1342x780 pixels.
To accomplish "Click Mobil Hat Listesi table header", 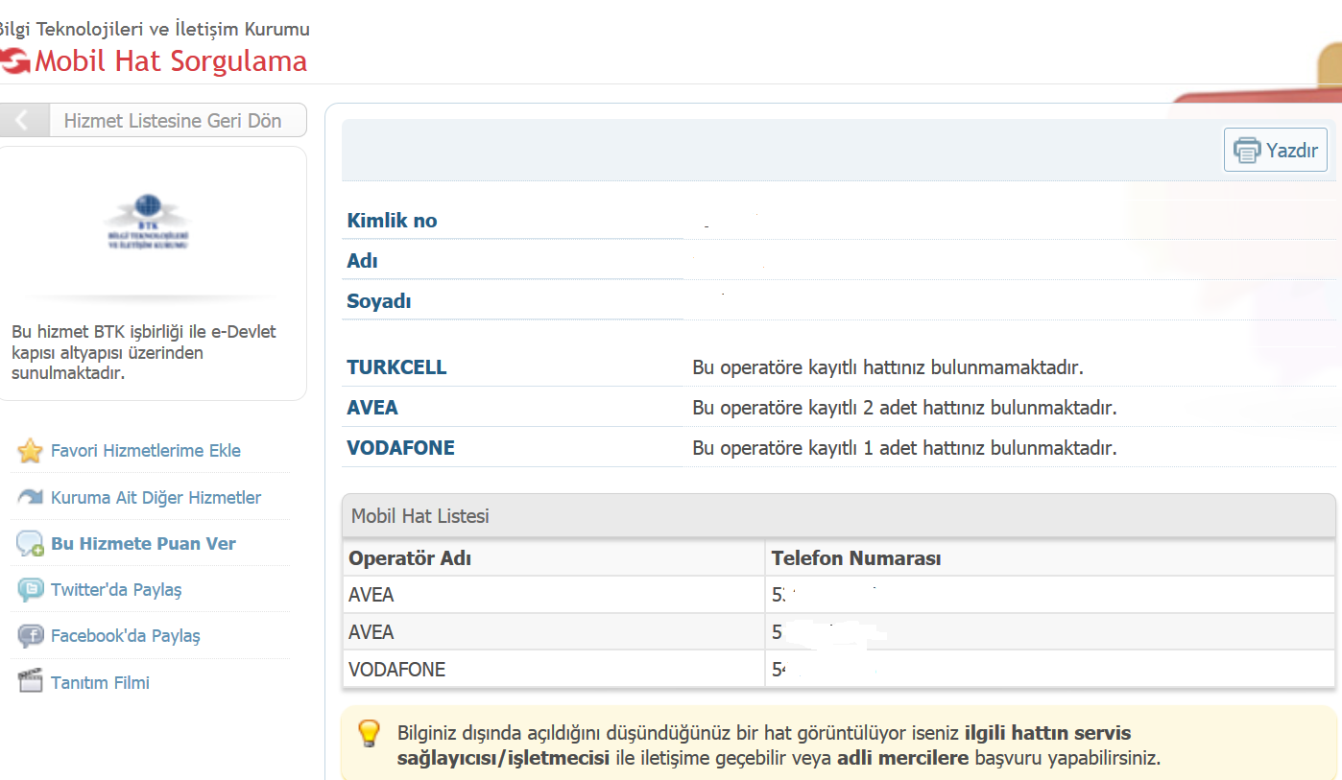I will [838, 516].
